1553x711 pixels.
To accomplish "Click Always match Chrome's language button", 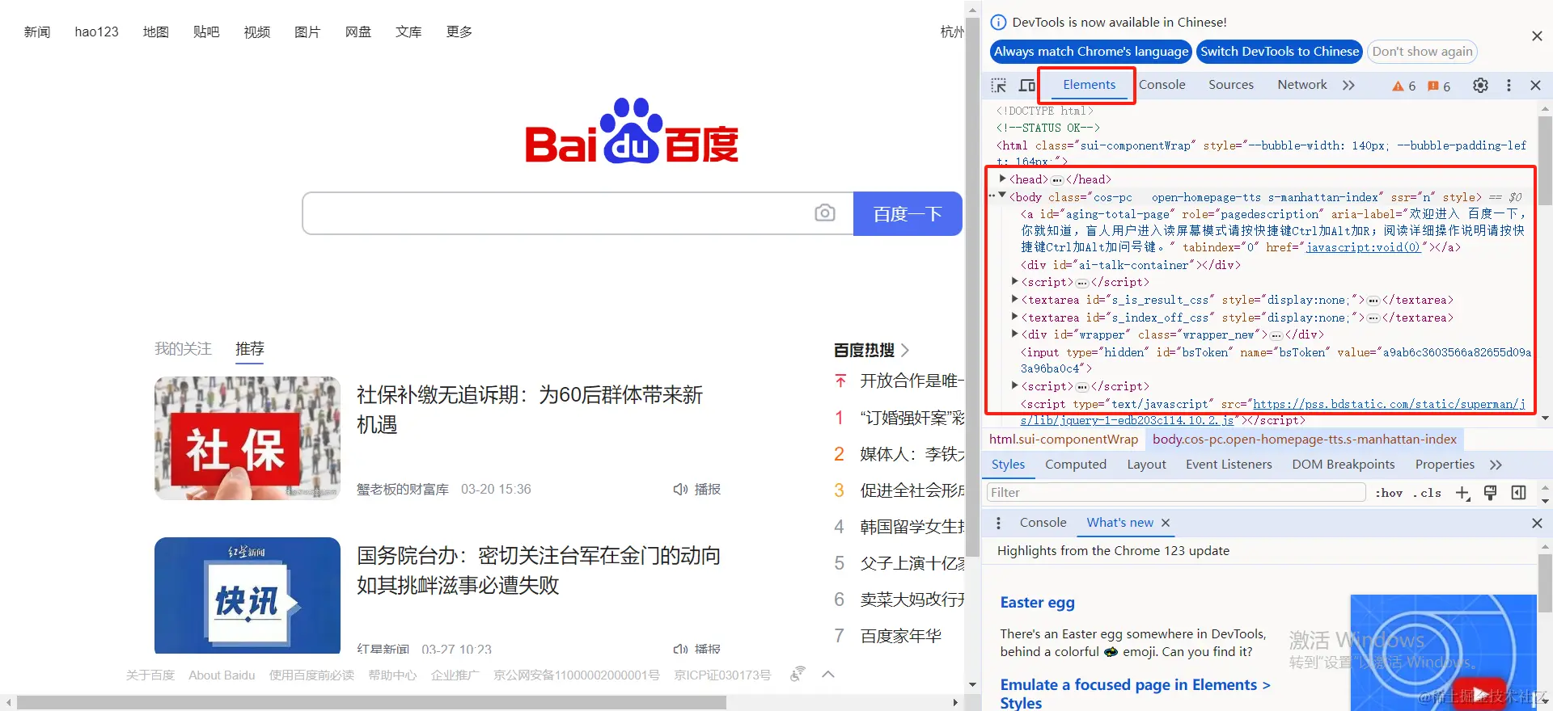I will [1090, 52].
